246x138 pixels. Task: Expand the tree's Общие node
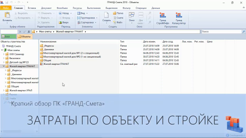tap(5, 86)
